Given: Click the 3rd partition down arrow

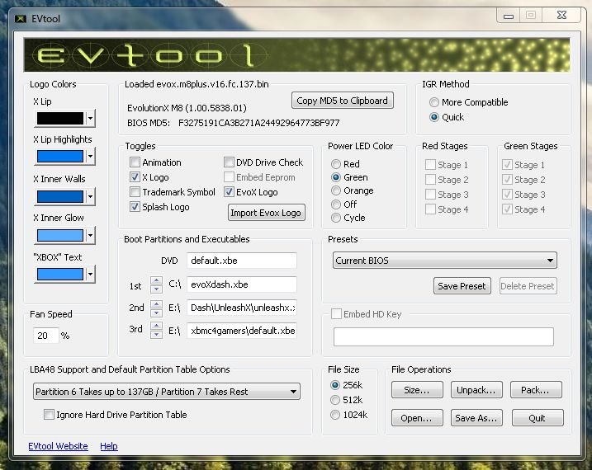Looking at the screenshot, I should [x=156, y=334].
